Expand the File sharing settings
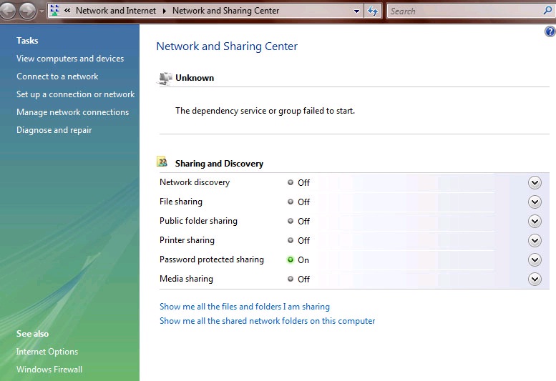Viewport: 556px width, 381px height. click(x=535, y=202)
